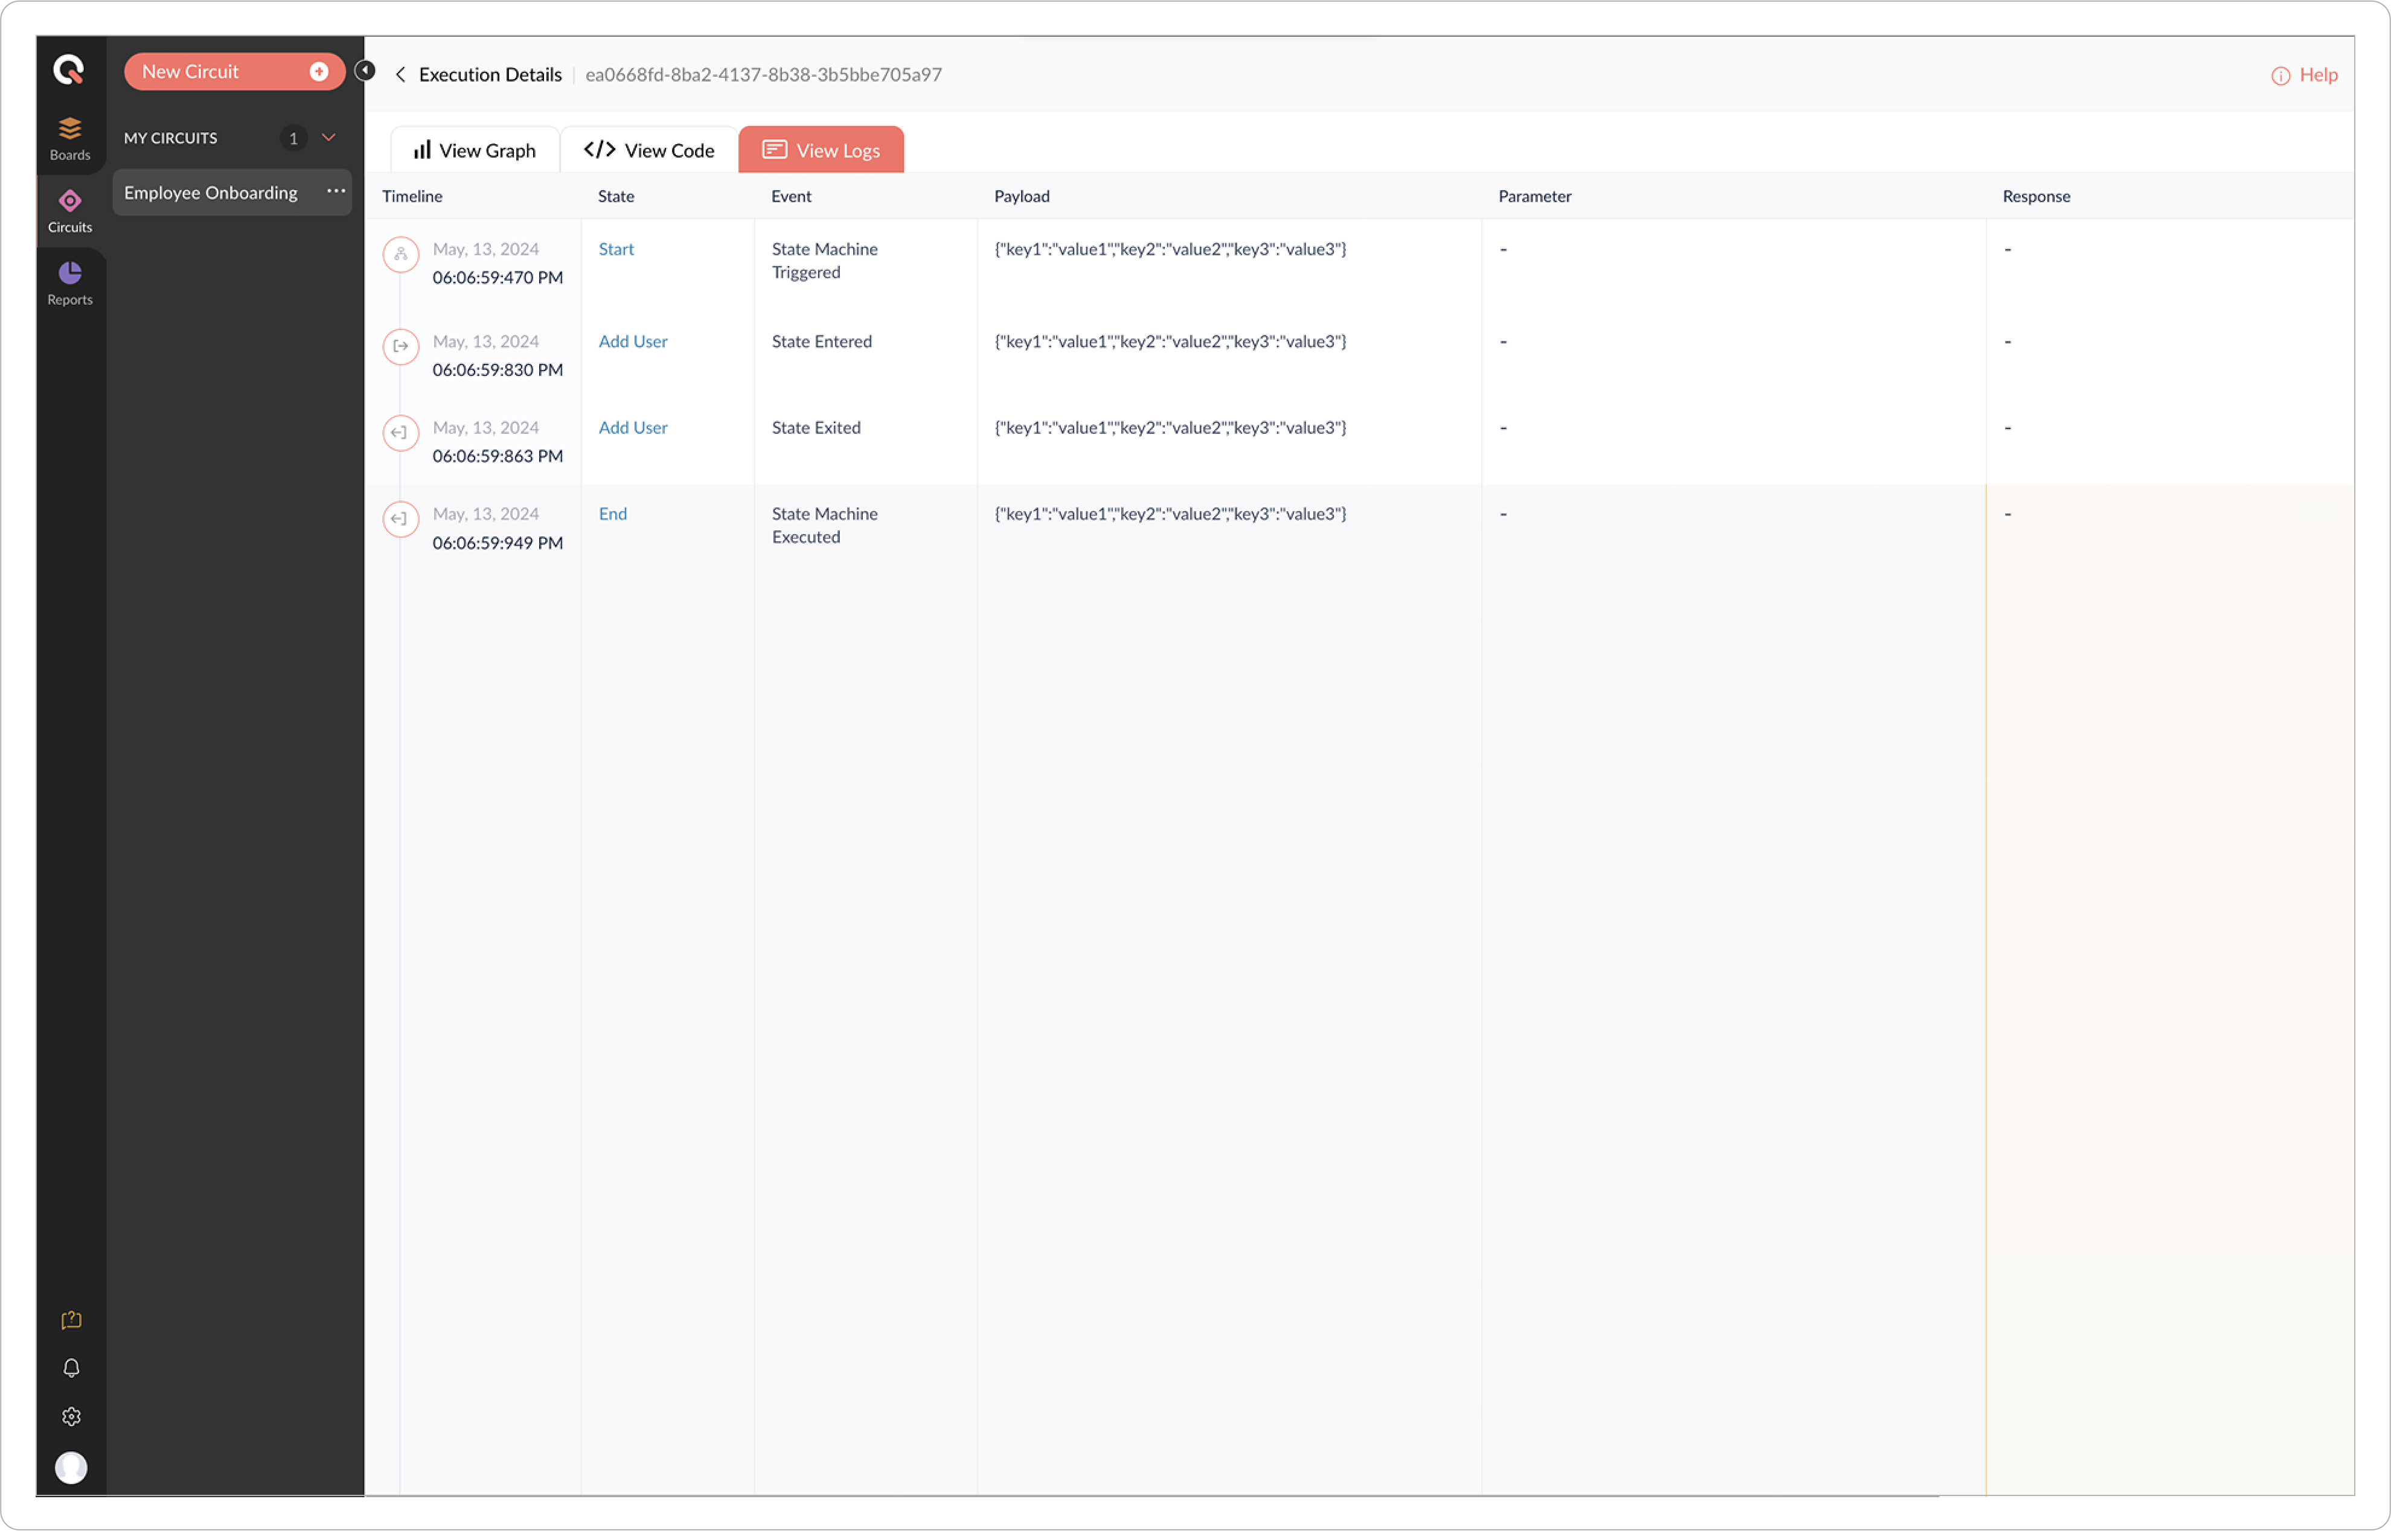Screen dimensions: 2391x1531
Task: Click the user avatar profile icon
Action: [71, 1468]
